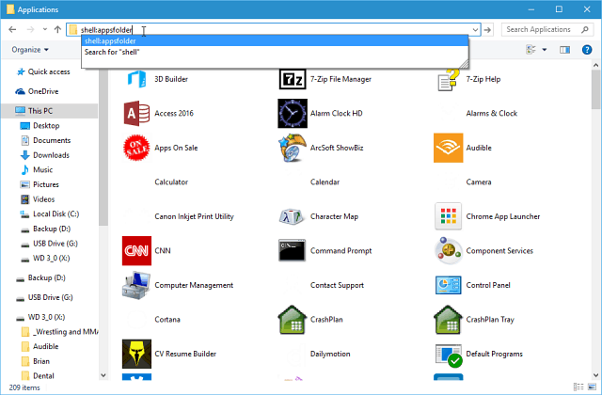Select the Default Programs icon
602x395 pixels.
pos(449,355)
